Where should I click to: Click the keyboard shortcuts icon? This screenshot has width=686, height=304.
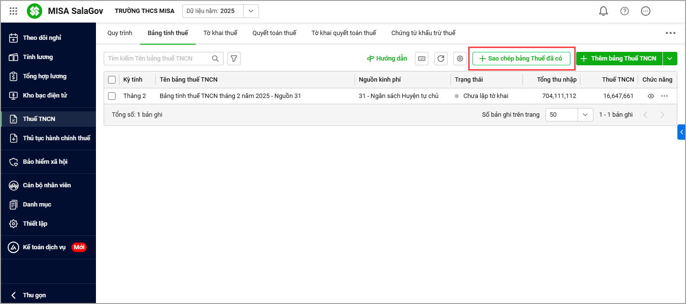pyautogui.click(x=422, y=59)
